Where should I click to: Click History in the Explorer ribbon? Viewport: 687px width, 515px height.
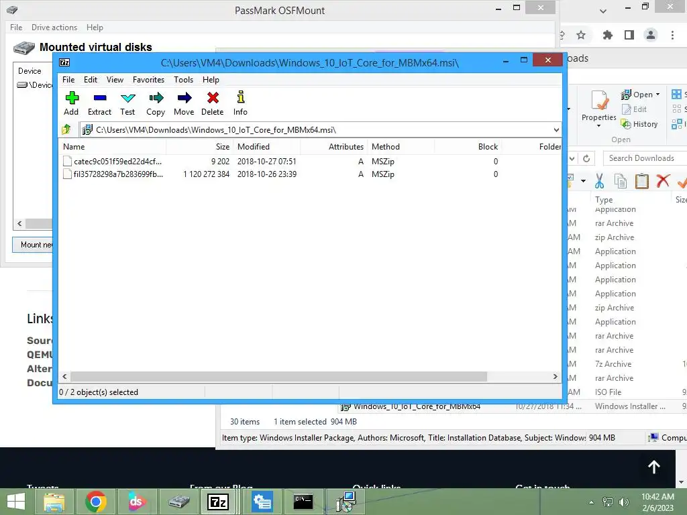[639, 124]
